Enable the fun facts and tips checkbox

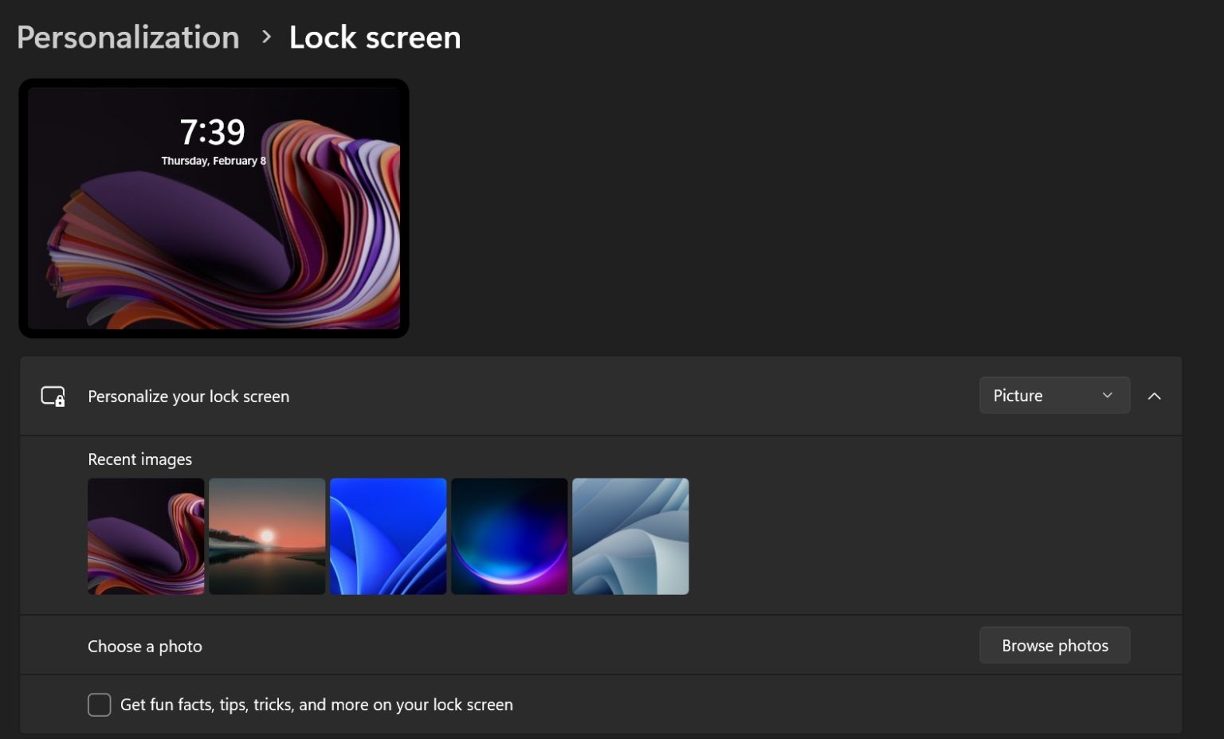pyautogui.click(x=100, y=705)
